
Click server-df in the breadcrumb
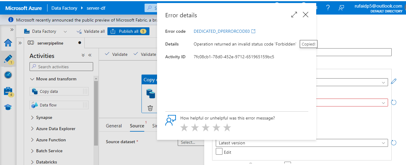pos(96,8)
